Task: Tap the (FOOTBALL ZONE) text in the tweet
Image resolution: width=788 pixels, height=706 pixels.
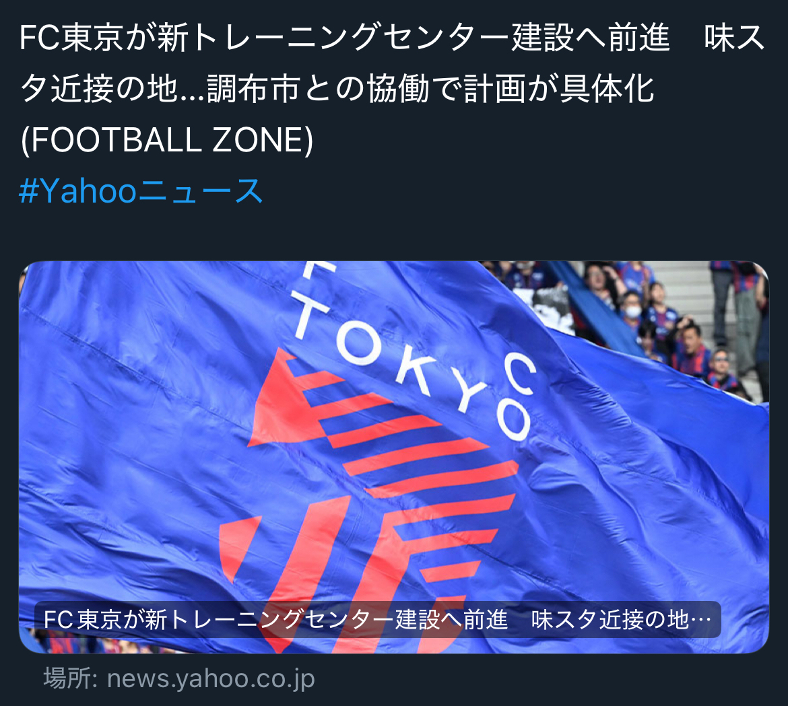Action: [166, 140]
